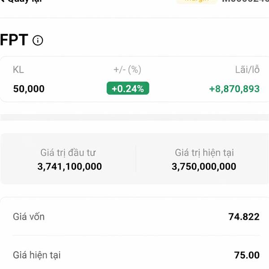The width and height of the screenshot is (269, 269).
Task: Tap the 3,741,100,000 investment value
Action: (69, 167)
